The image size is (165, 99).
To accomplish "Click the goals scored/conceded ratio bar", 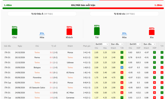I will 83,8.
